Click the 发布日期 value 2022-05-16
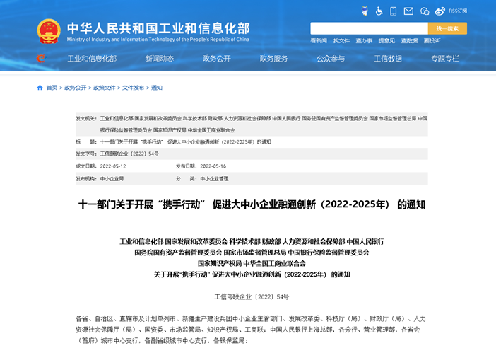 pos(213,166)
